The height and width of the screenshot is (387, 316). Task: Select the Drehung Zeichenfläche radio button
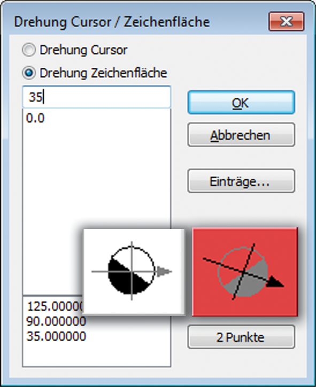29,73
